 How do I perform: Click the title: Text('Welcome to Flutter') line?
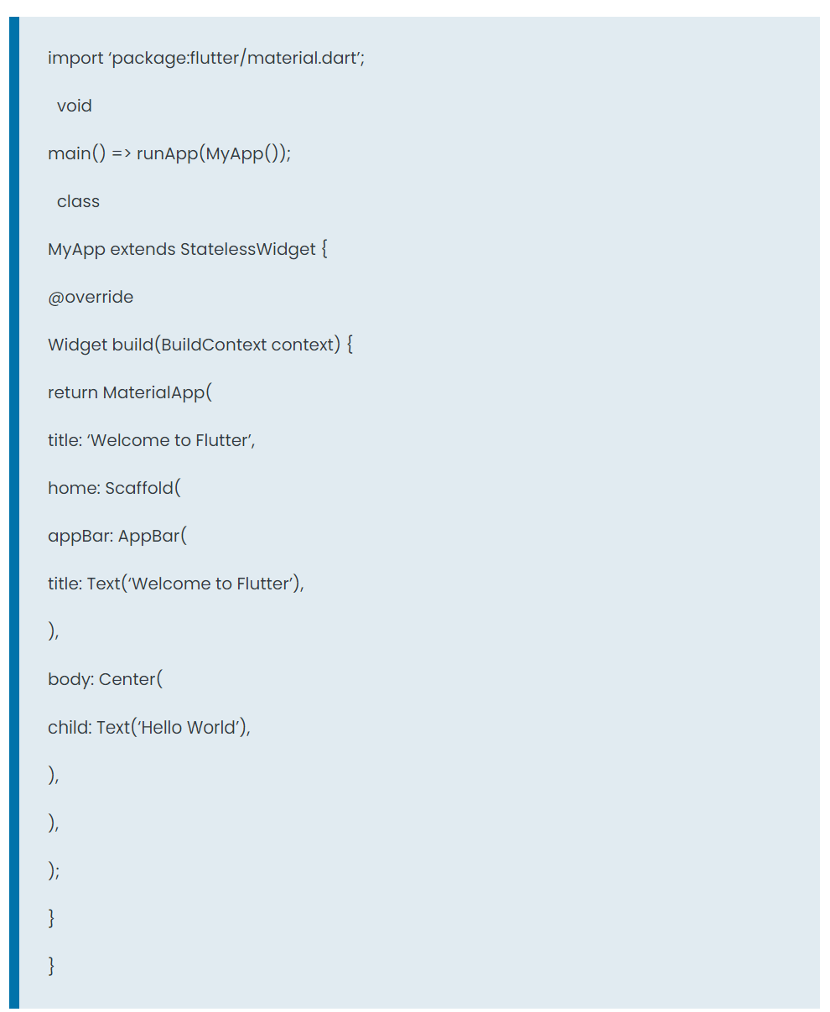point(176,584)
